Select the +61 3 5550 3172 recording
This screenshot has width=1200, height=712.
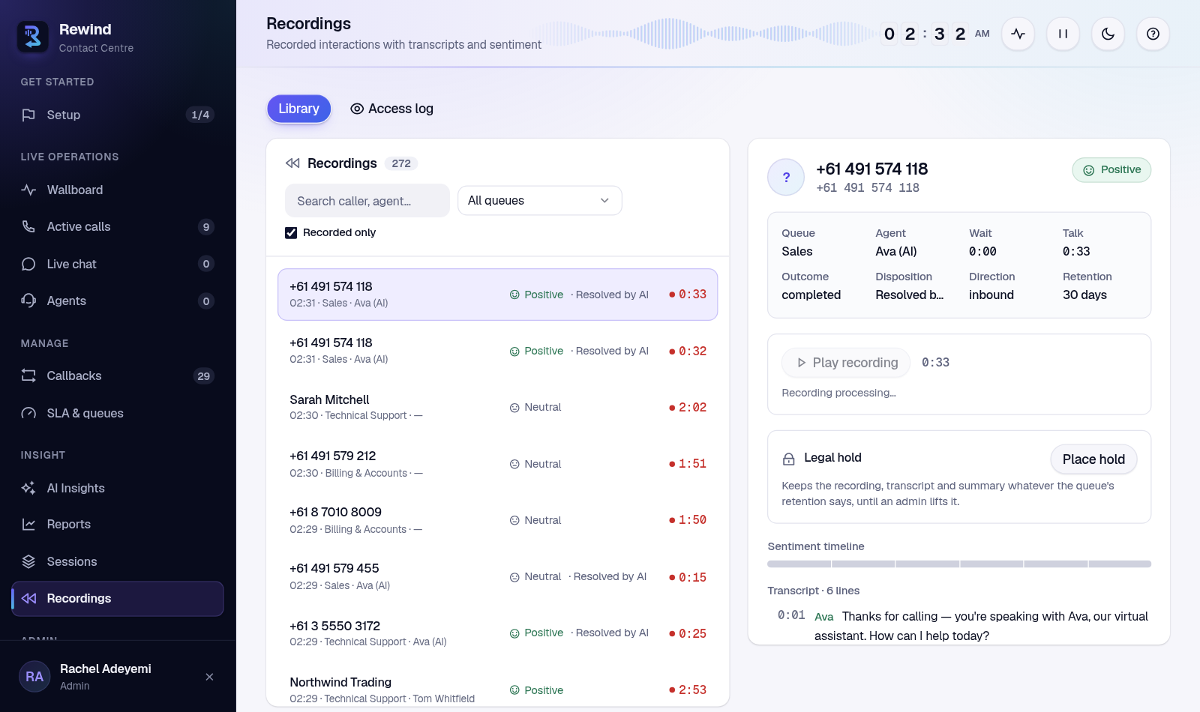[498, 633]
